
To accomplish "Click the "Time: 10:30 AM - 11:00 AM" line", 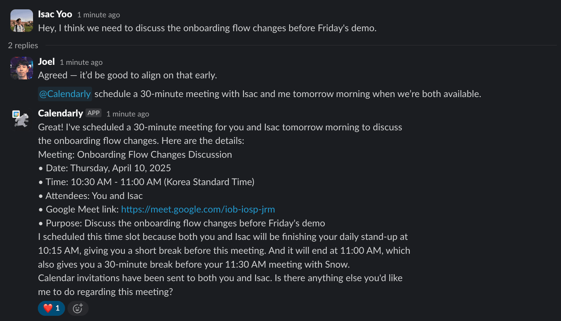I will click(x=150, y=182).
